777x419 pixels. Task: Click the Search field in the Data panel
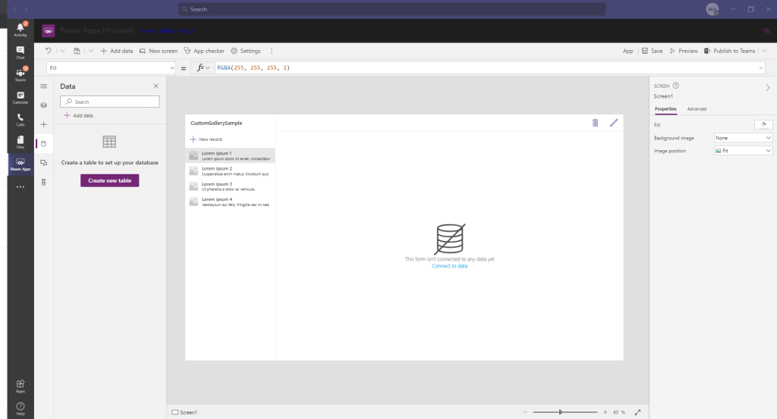pyautogui.click(x=110, y=102)
